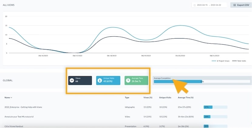Viewport: 252px width, 128px height.
Task: Click the grid icon on Export CSV
Action: click(x=235, y=5)
